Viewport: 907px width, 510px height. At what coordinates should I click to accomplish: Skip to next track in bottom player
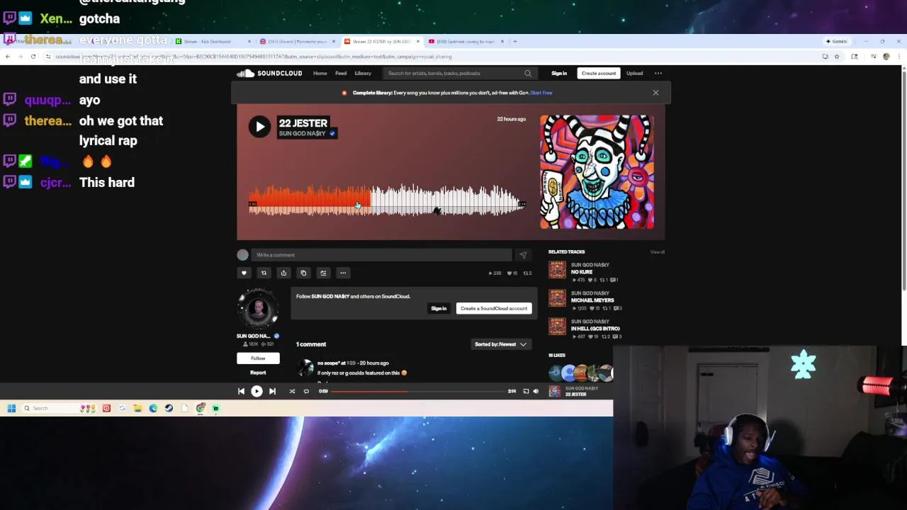[x=272, y=391]
